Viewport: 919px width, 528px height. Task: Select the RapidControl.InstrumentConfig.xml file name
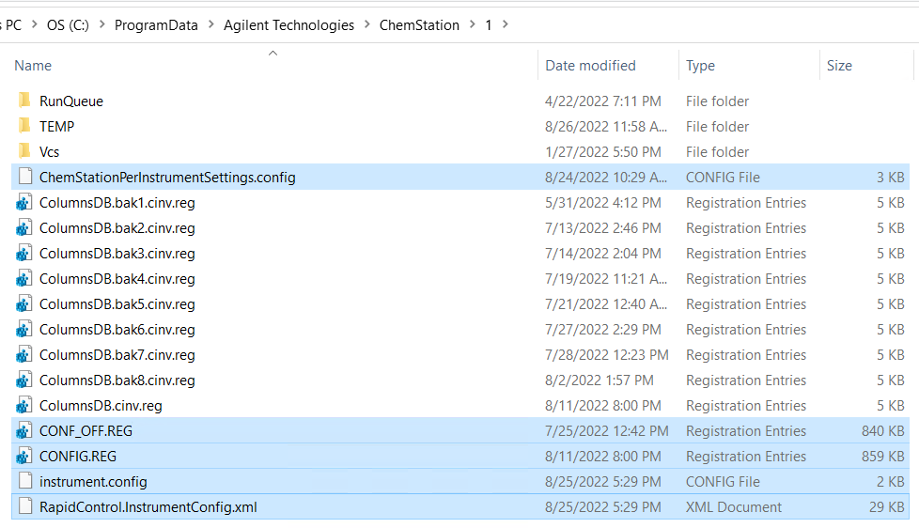[x=148, y=507]
